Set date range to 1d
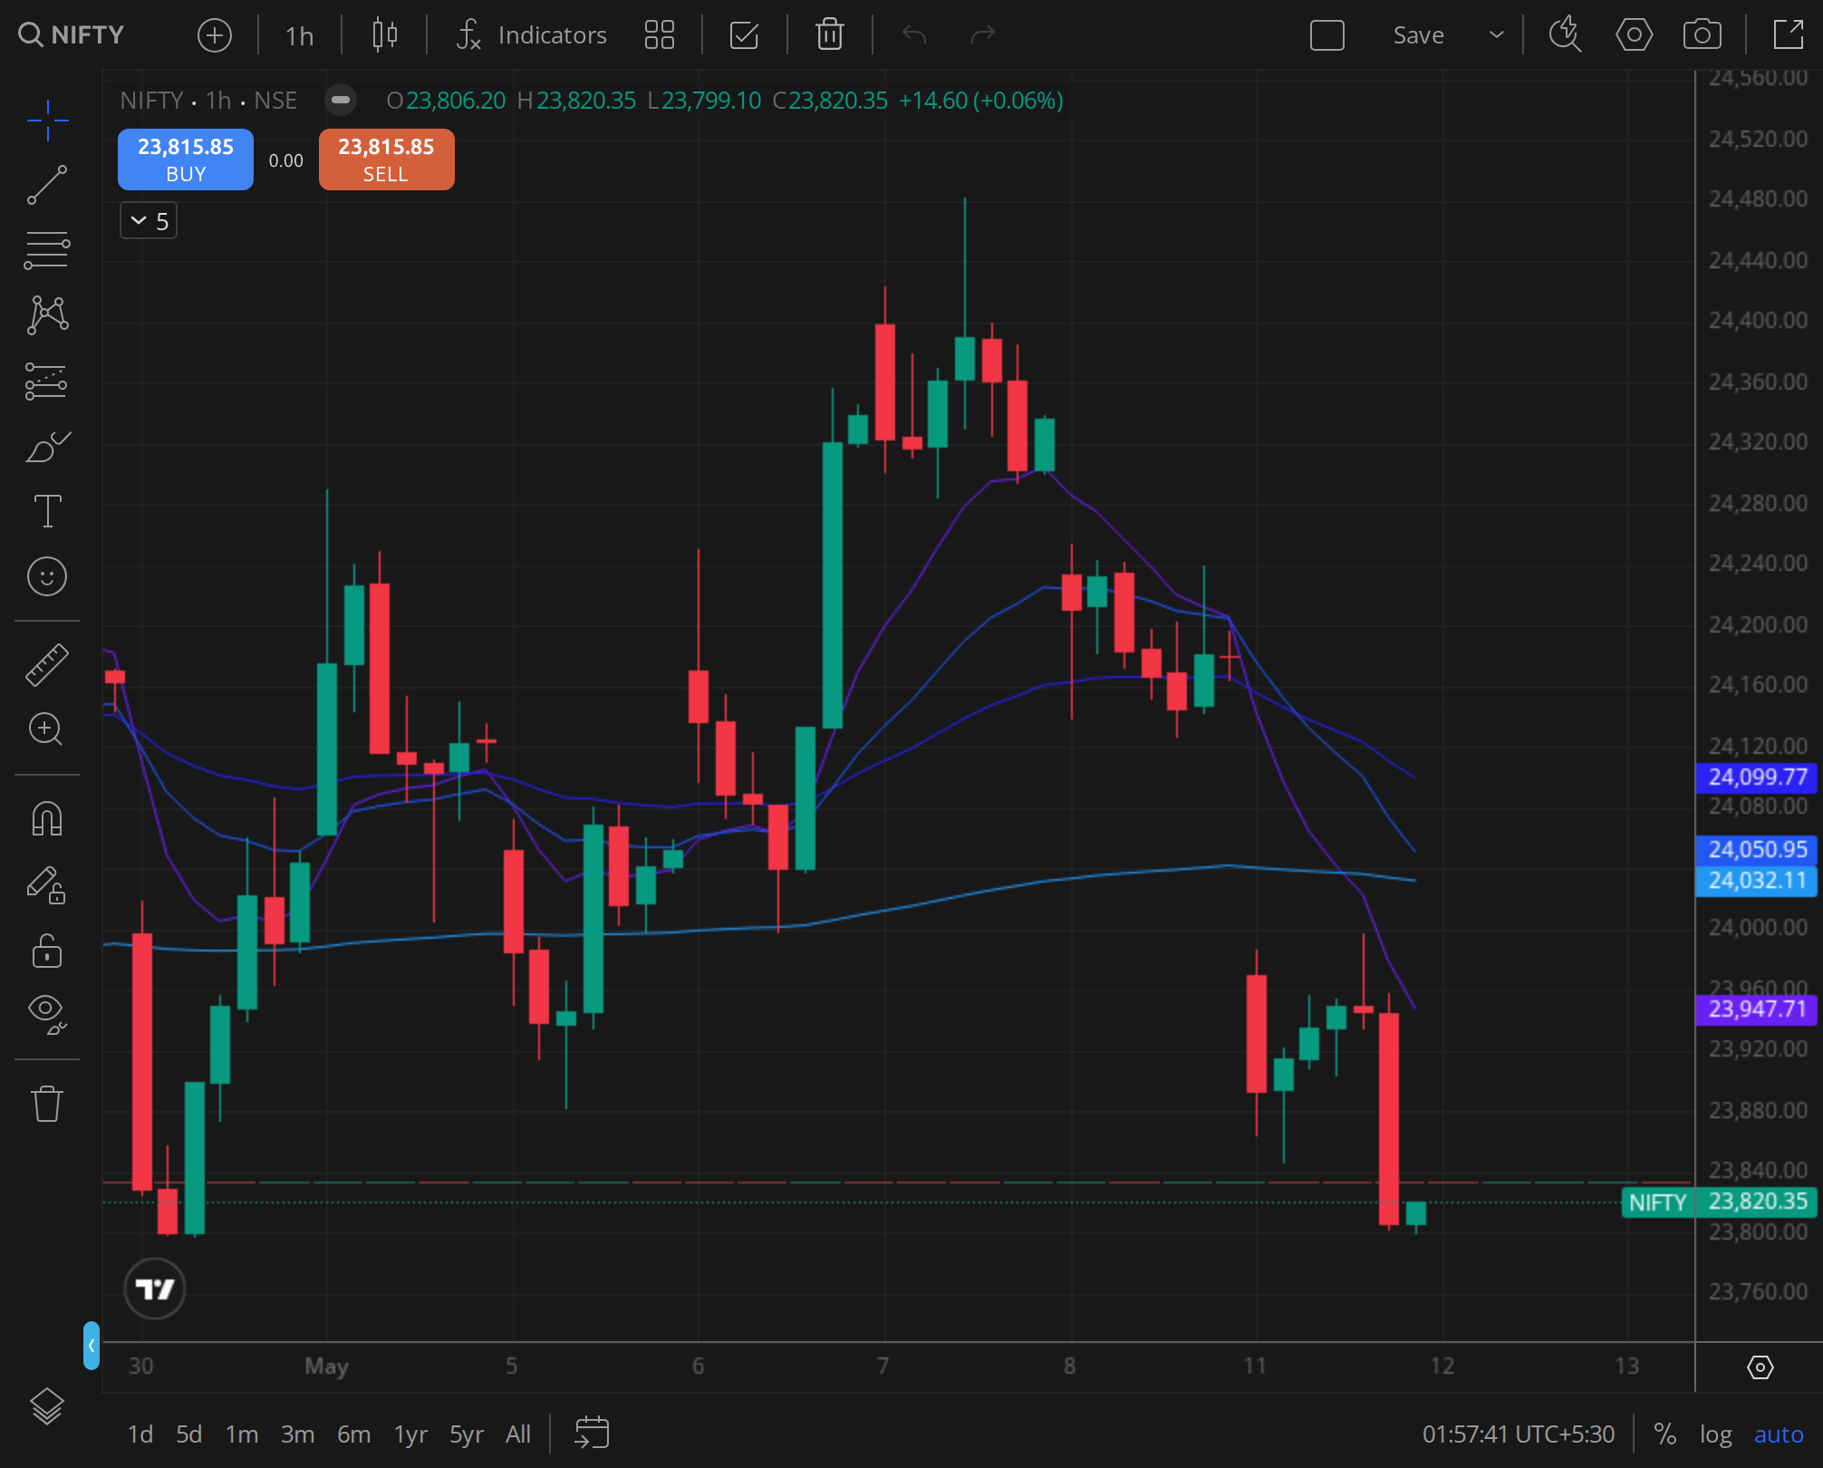The image size is (1823, 1468). pyautogui.click(x=140, y=1434)
